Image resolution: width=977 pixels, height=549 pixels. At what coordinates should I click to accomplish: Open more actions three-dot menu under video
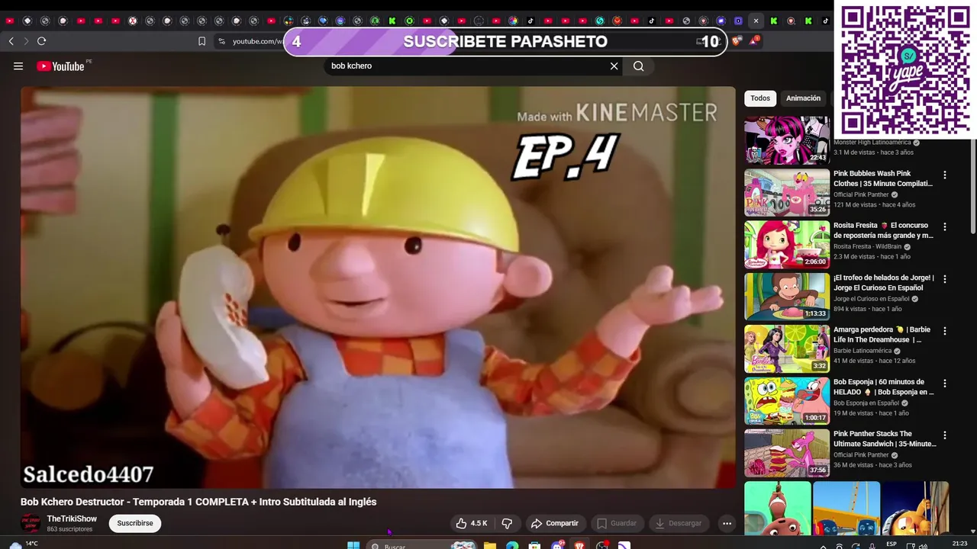point(727,523)
